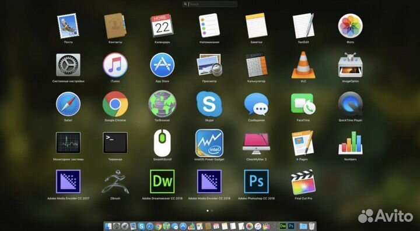Switch to the second Launchpad page dot
This screenshot has width=420, height=231.
coord(212,211)
